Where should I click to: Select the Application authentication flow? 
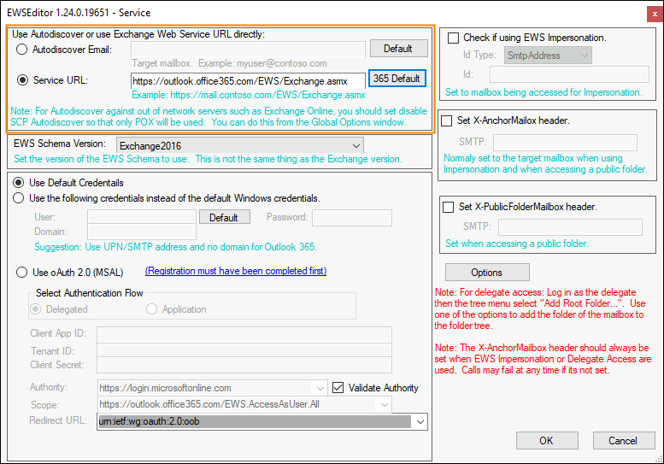151,309
